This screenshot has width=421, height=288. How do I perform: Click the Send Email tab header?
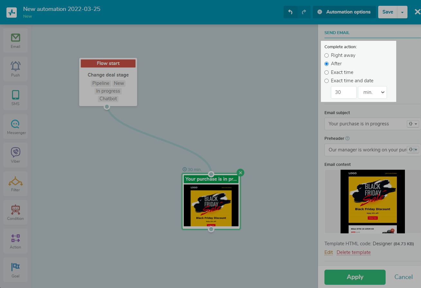[337, 32]
